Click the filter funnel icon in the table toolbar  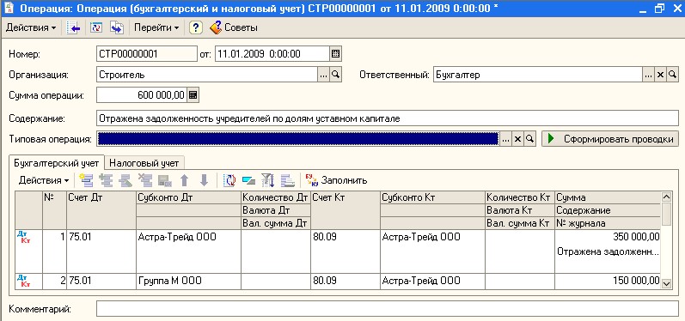[x=267, y=180]
